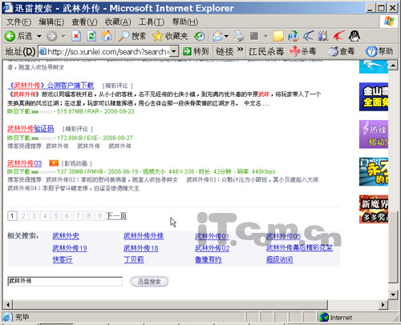Open related search 武林外传19
401x325 pixels.
coord(70,248)
